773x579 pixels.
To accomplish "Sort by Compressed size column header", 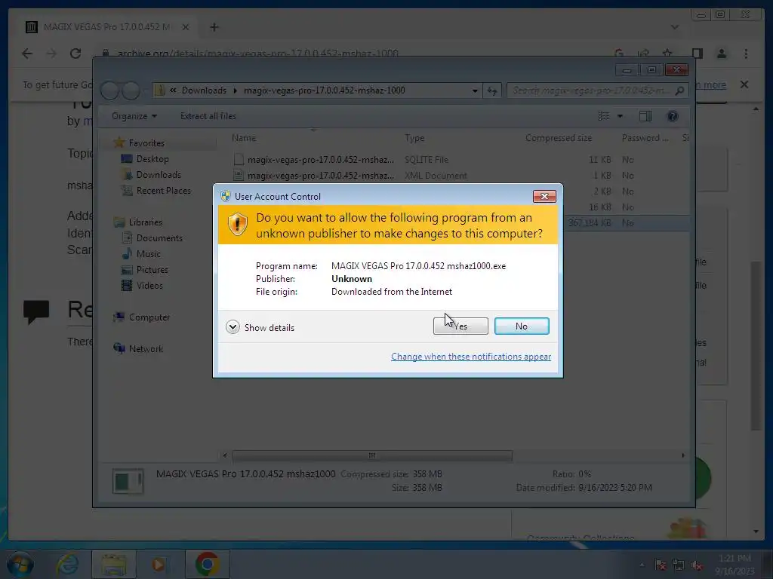I will (558, 138).
